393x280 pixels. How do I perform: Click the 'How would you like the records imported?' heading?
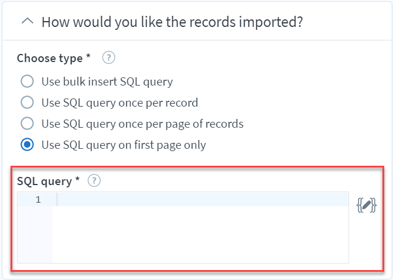(172, 22)
